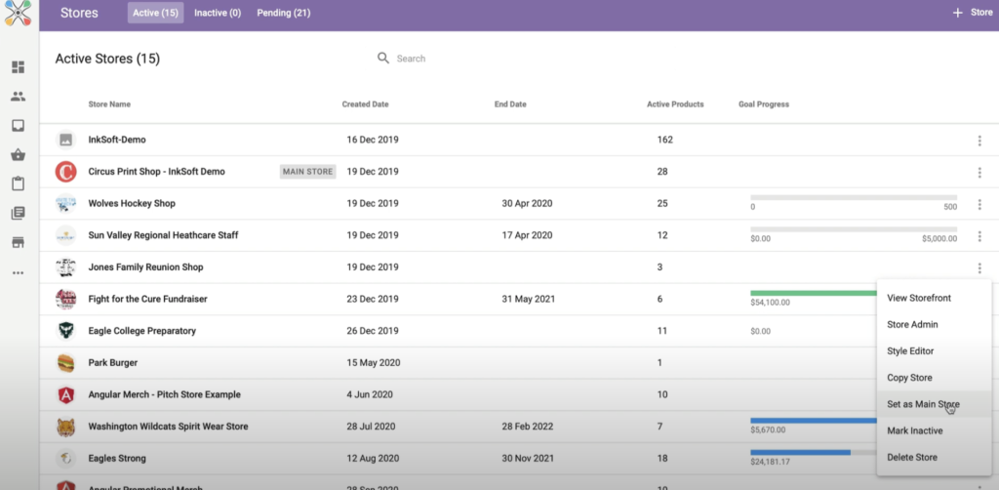This screenshot has width=999, height=490.
Task: Click the InkSoft logo icon
Action: point(18,14)
